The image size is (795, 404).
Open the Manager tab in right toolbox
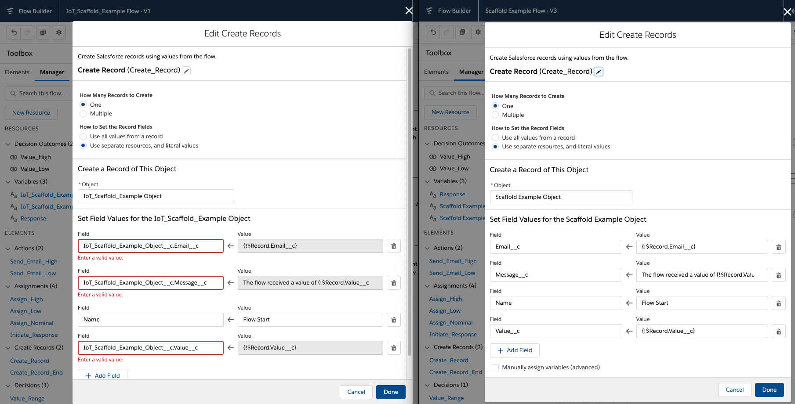(x=471, y=72)
